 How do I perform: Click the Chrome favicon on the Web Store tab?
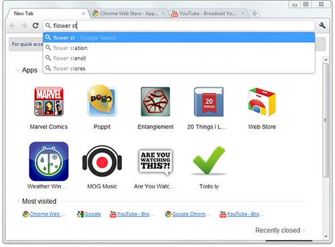tap(95, 13)
